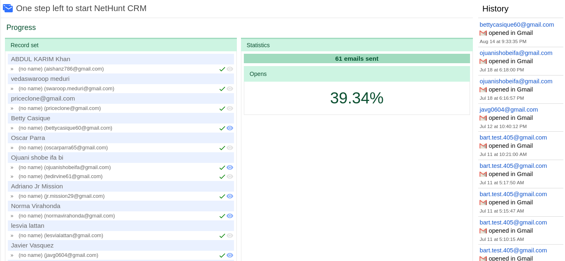Click the sent checkmark in priceclone@gmail.com recipient row
565x261 pixels.
(x=222, y=108)
